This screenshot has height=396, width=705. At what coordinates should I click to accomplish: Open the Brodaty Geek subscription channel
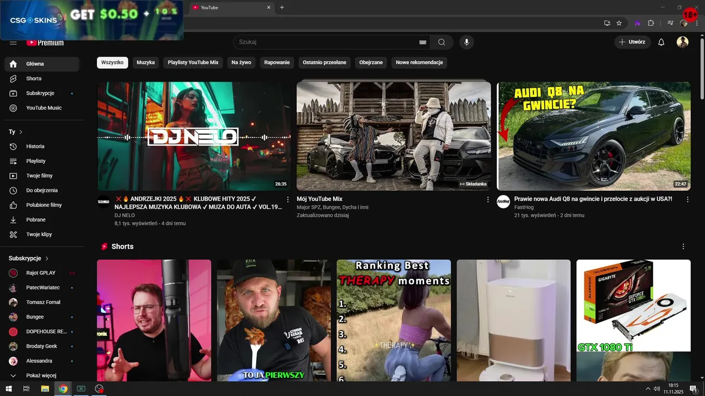point(42,346)
